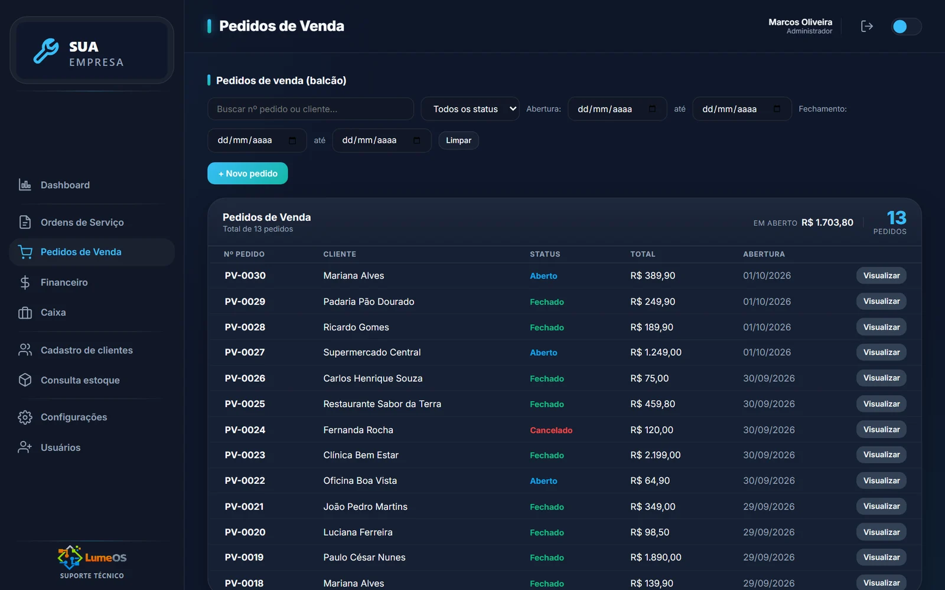
Task: Click the shopping cart icon for Pedidos de Venda
Action: click(x=25, y=252)
